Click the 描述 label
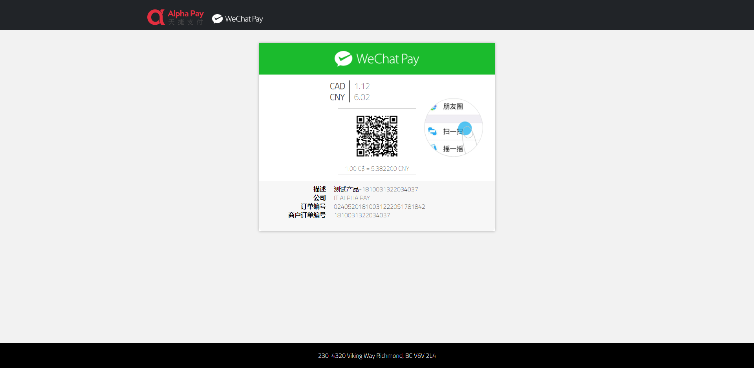This screenshot has width=754, height=368. click(320, 189)
